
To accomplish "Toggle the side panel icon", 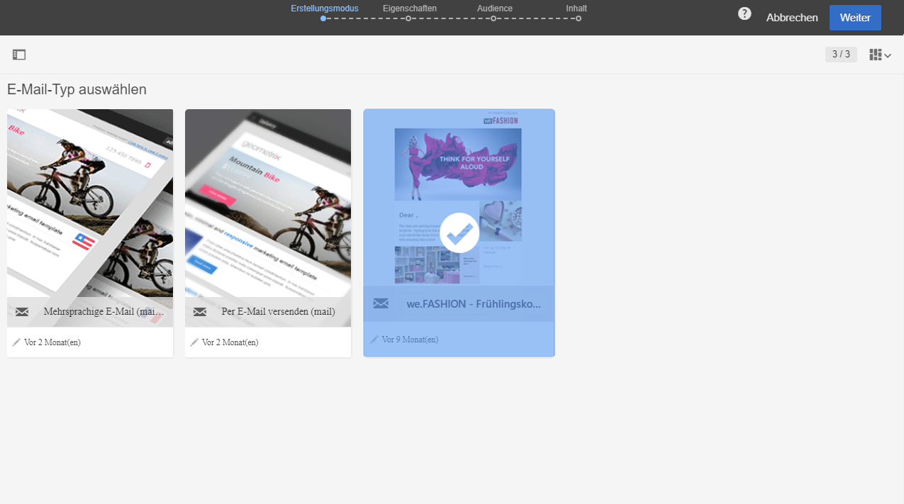I will pyautogui.click(x=19, y=55).
